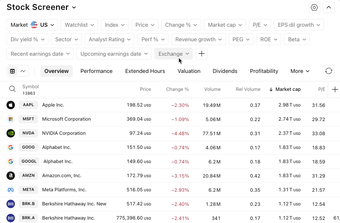The height and width of the screenshot is (223, 340).
Task: Click the Amazon logo icon
Action: [x=11, y=176]
